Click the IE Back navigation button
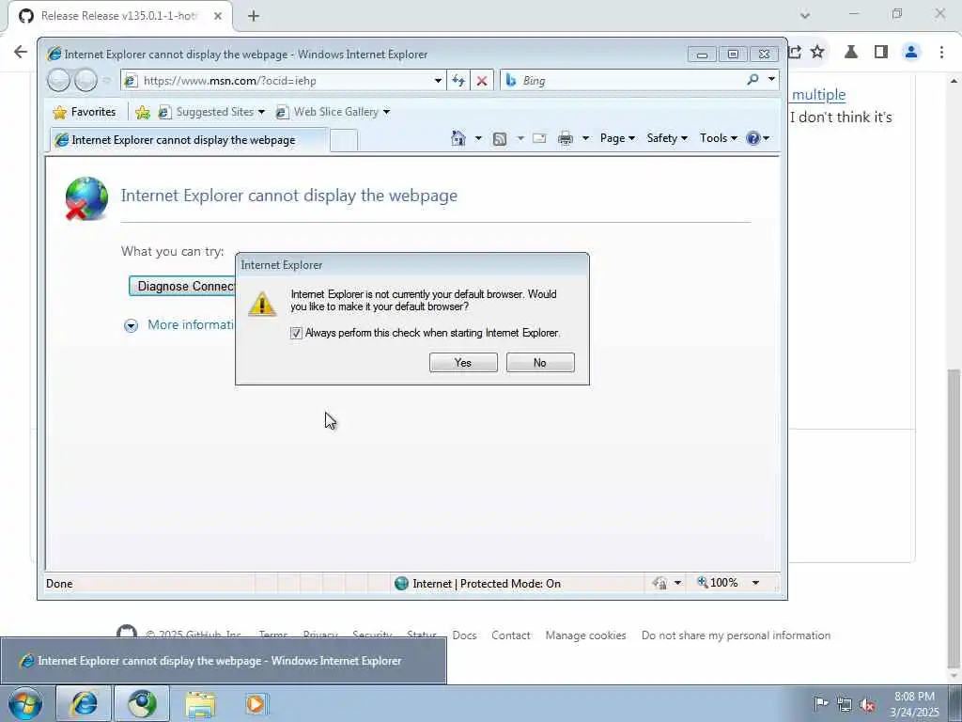The image size is (962, 722). 59,81
